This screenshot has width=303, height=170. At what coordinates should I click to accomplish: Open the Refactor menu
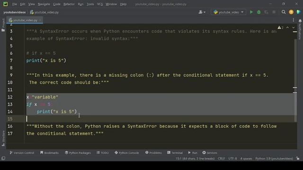(69, 4)
